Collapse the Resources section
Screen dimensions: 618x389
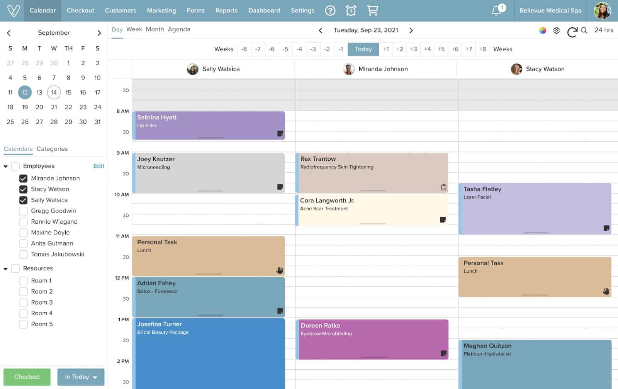[x=6, y=269]
